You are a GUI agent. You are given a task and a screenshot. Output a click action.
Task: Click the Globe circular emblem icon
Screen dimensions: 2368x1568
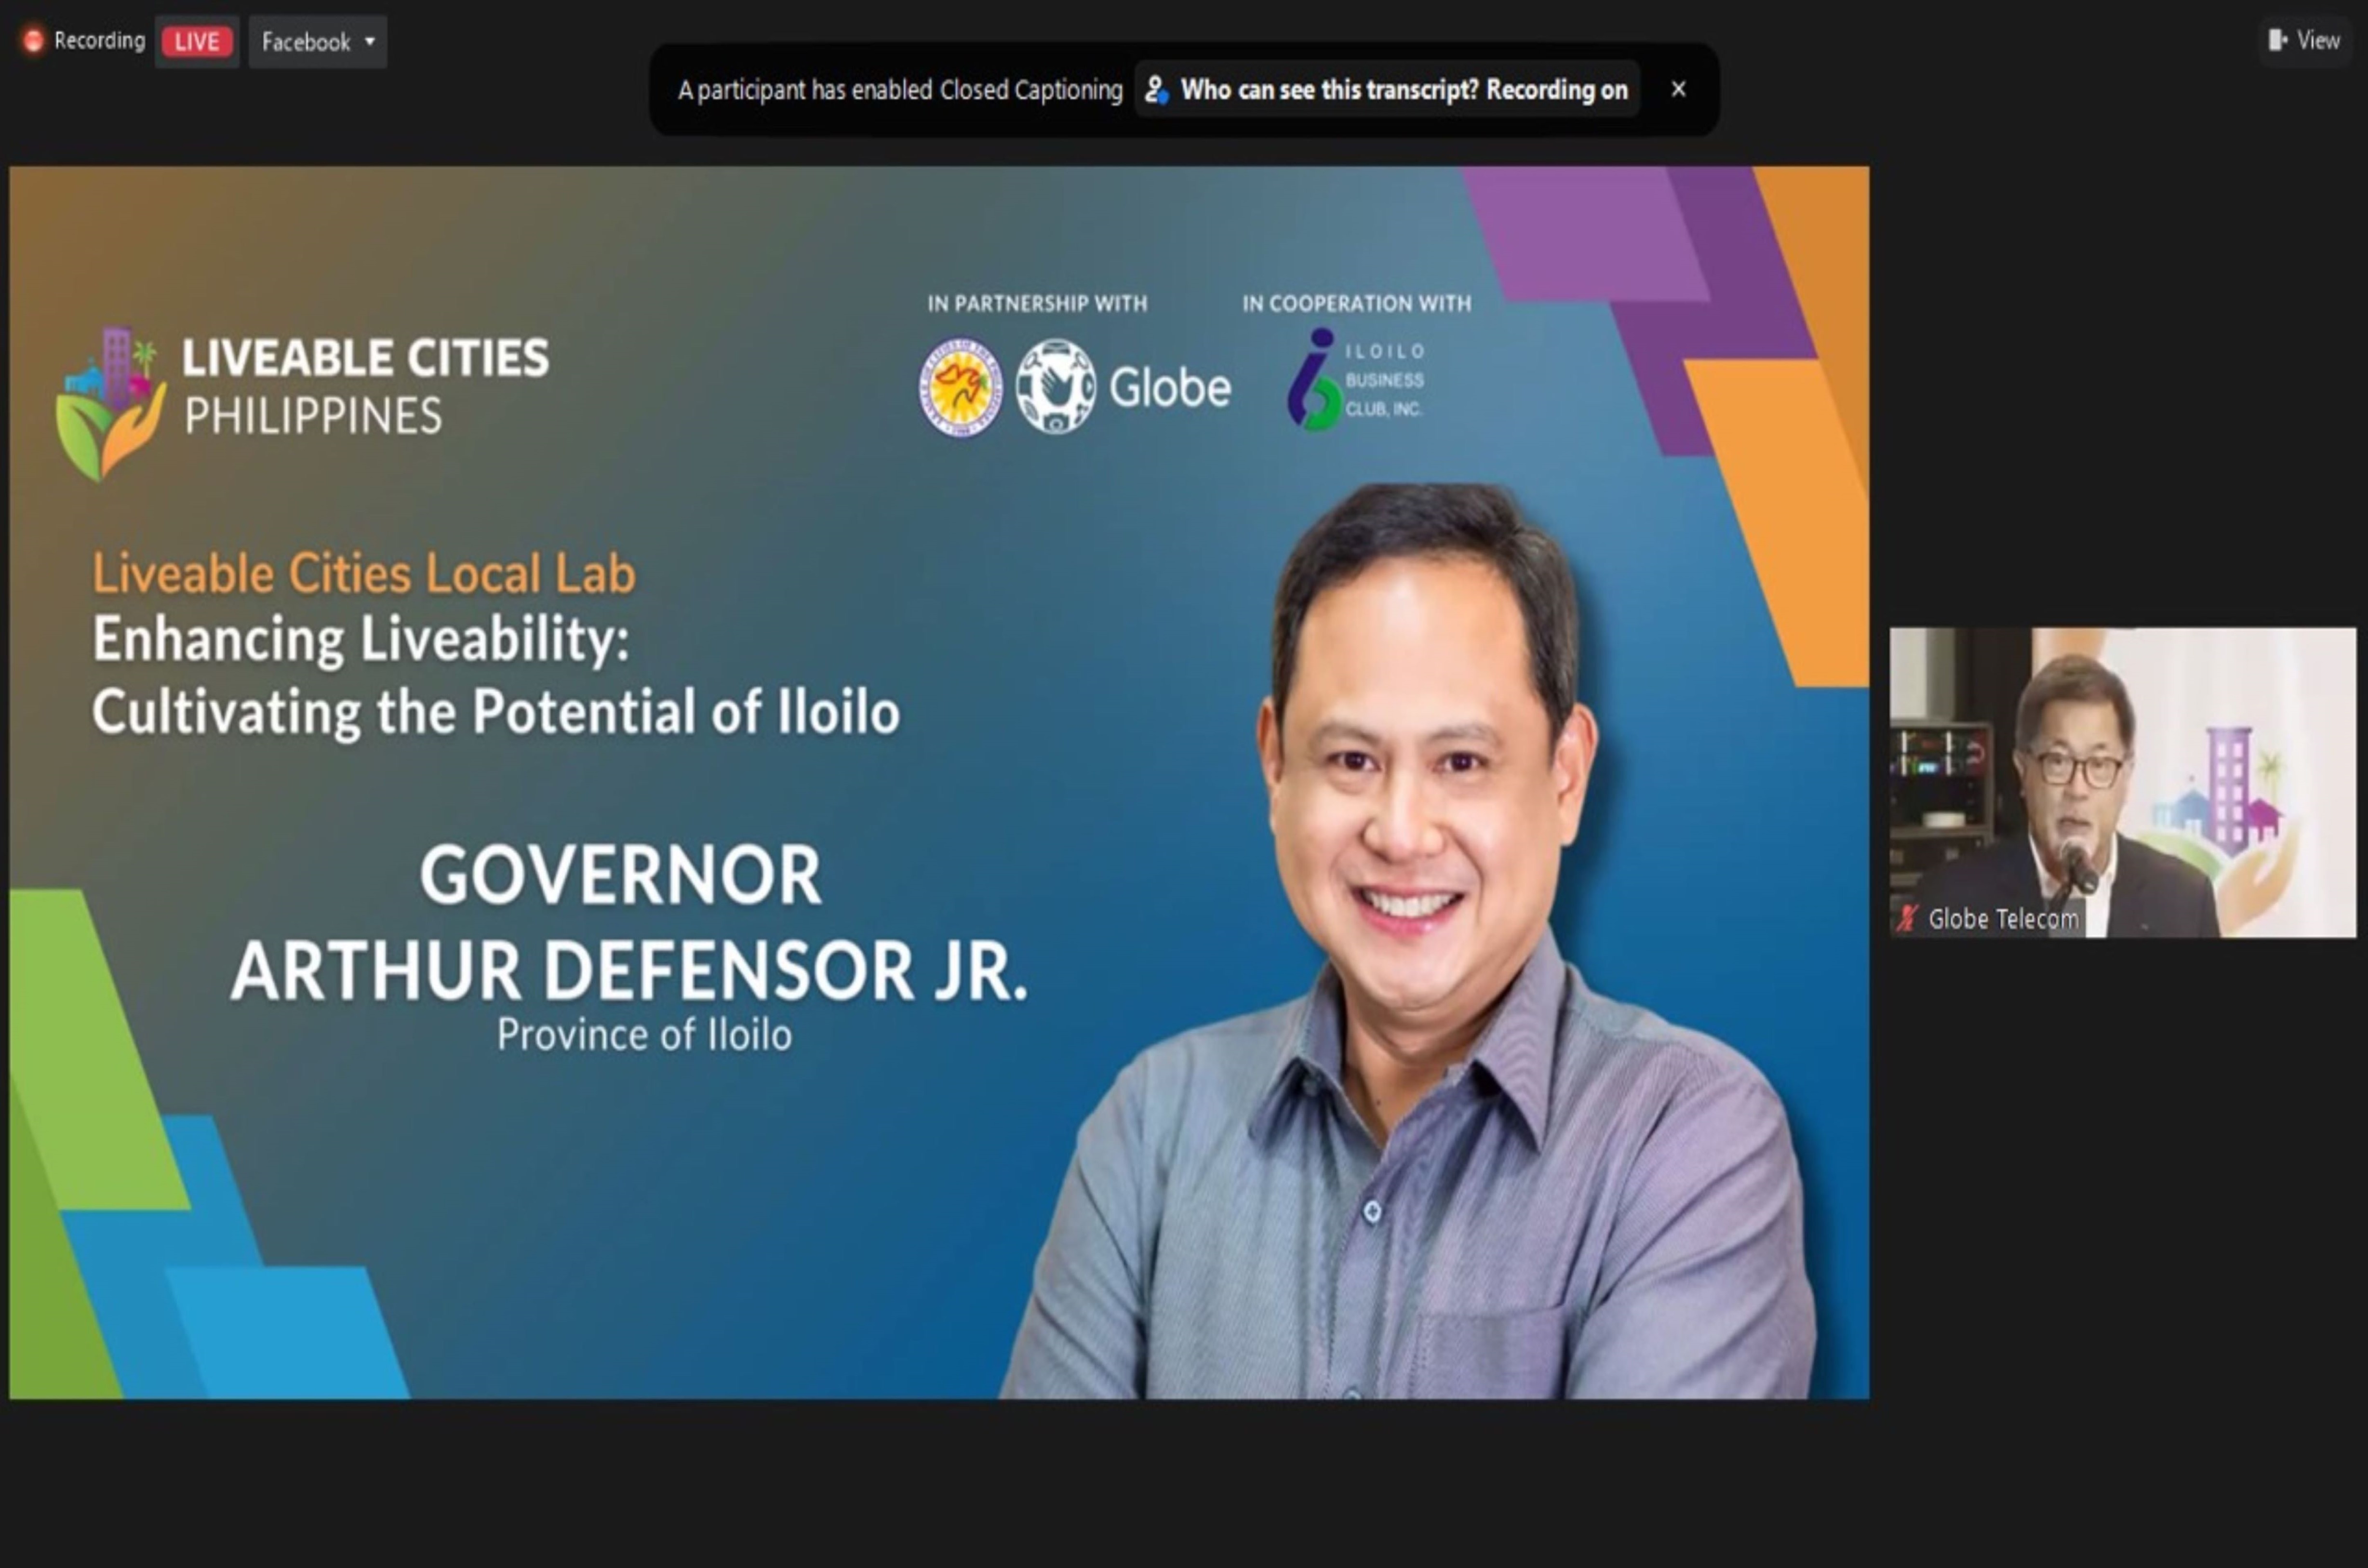tap(1055, 387)
